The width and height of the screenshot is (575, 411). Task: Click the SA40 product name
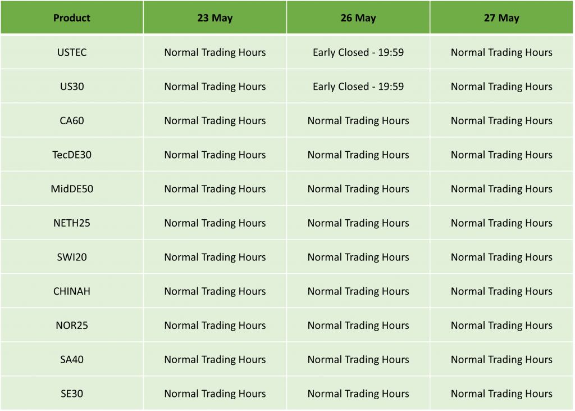click(x=72, y=359)
